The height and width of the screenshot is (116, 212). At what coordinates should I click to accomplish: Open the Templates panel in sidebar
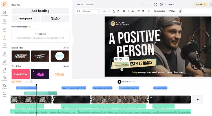[x=4, y=14]
